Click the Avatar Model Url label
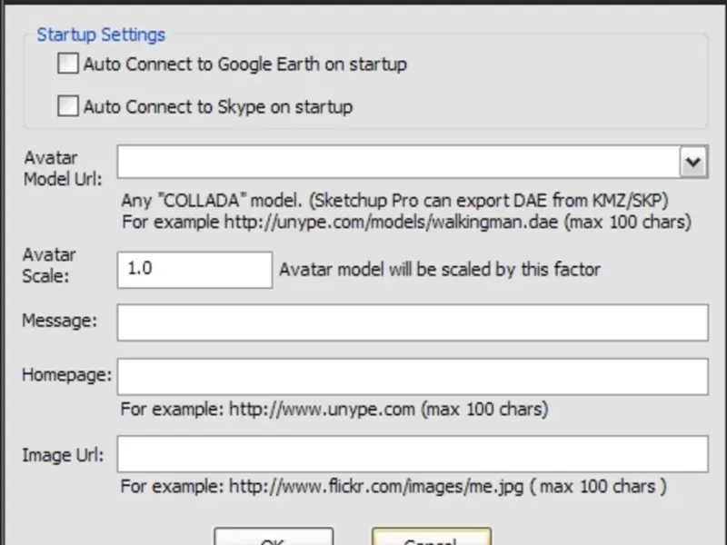This screenshot has width=727, height=545. point(63,167)
